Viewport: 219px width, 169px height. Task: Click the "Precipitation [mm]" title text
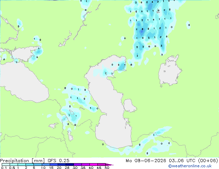tap(22, 161)
